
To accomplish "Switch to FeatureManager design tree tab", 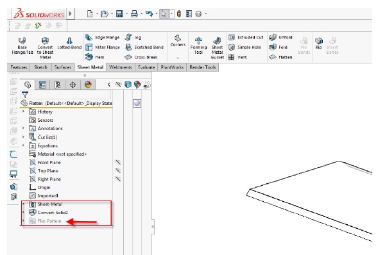I will (x=28, y=85).
